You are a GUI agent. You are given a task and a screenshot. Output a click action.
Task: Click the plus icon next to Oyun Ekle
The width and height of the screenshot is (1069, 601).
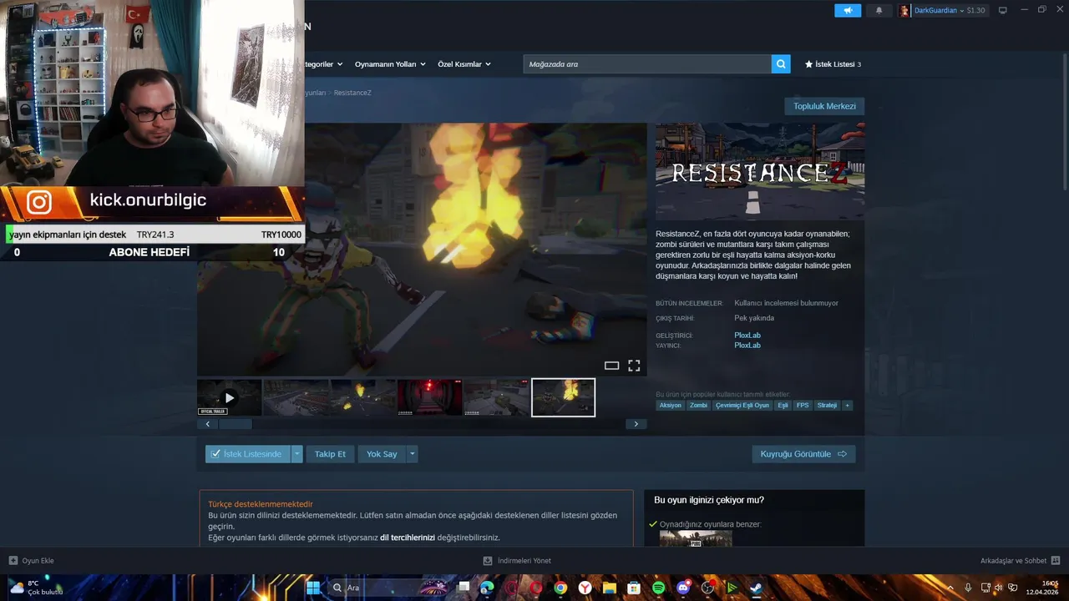(x=13, y=561)
